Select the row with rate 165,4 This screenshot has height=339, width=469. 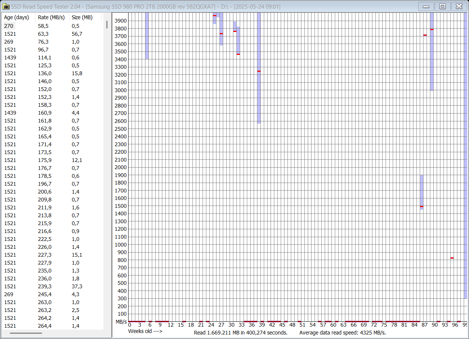click(53, 136)
